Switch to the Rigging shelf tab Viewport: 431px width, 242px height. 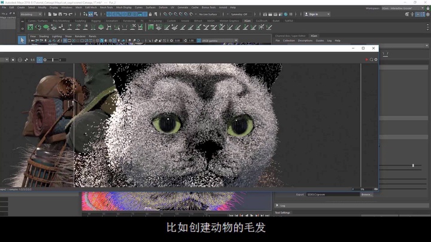[x=96, y=20]
